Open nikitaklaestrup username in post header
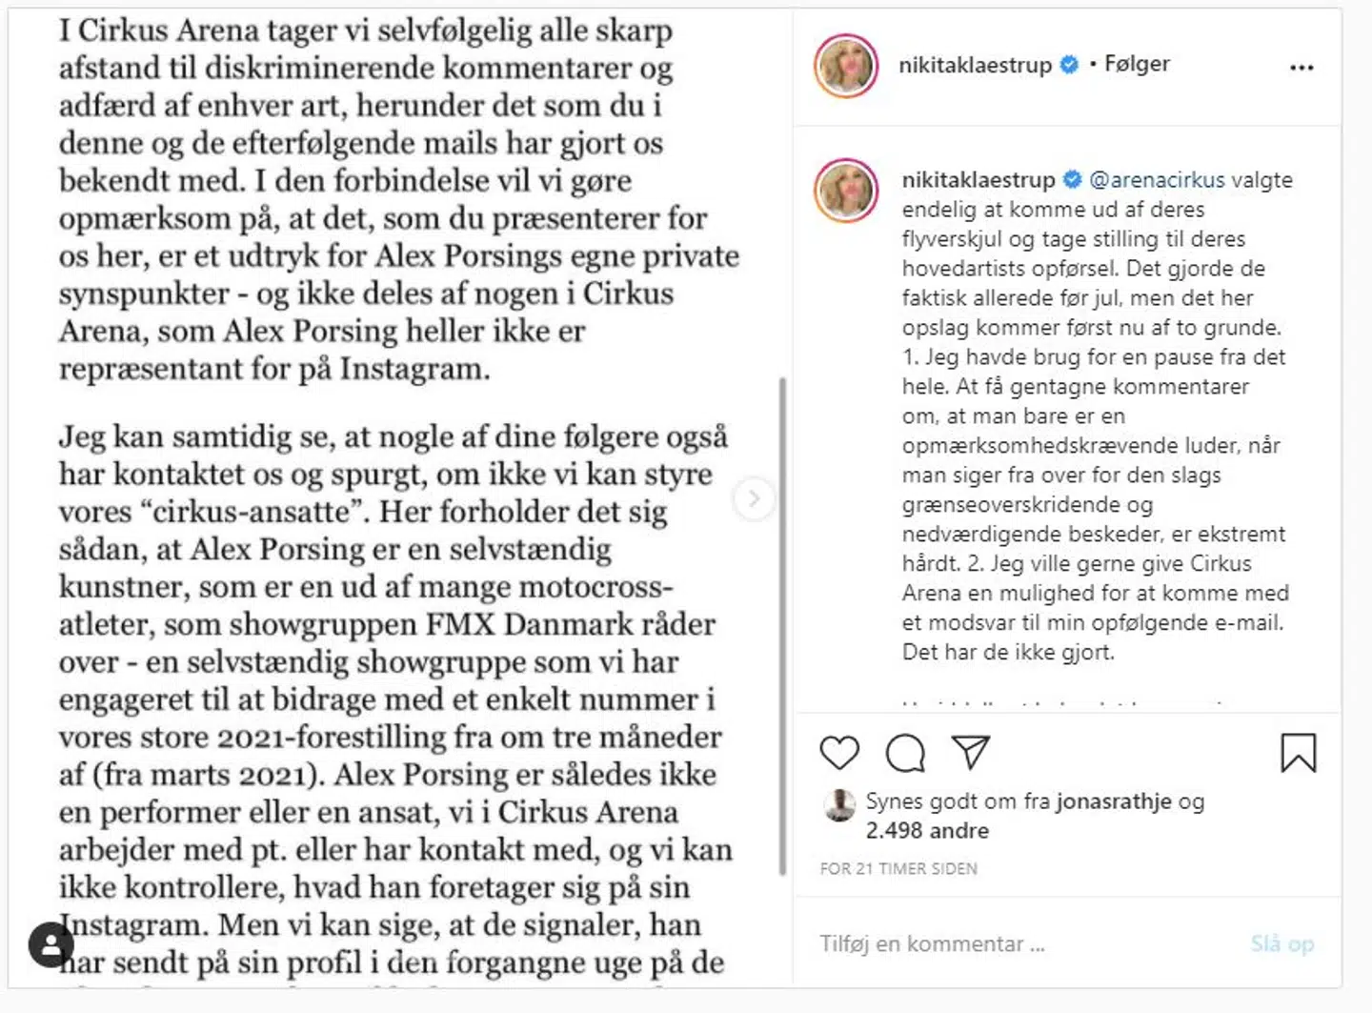The width and height of the screenshot is (1372, 1013). click(x=975, y=65)
